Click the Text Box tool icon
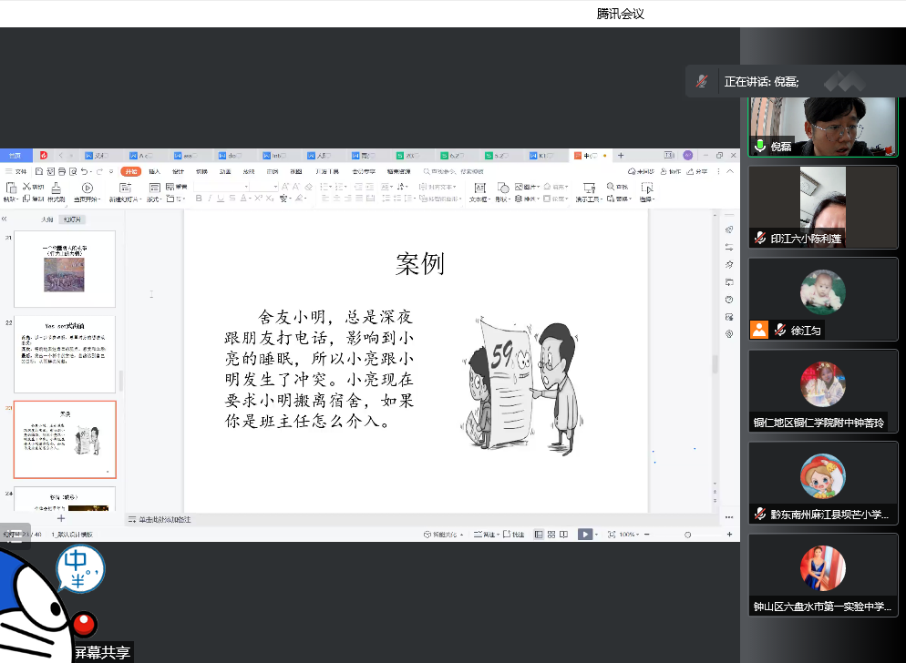 (x=479, y=188)
